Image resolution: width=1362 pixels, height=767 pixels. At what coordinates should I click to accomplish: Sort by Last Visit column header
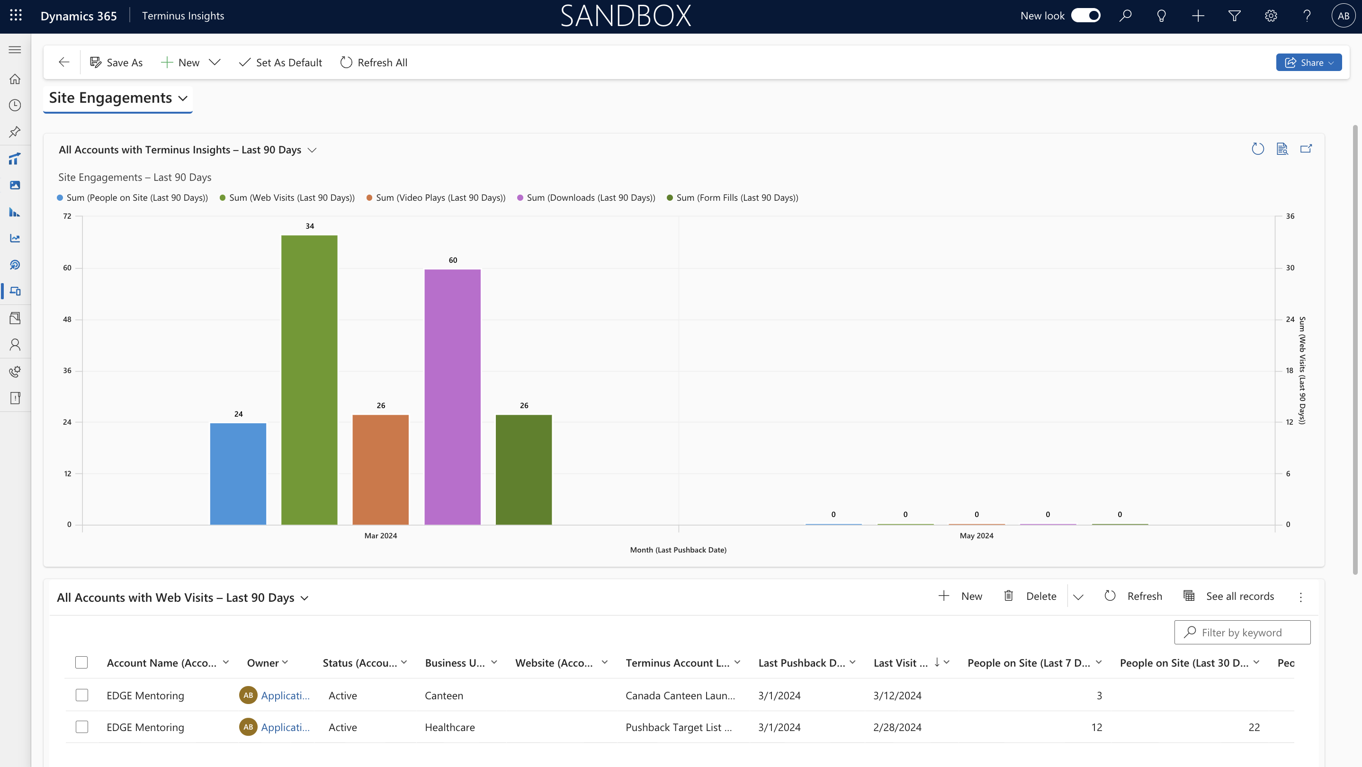(912, 663)
